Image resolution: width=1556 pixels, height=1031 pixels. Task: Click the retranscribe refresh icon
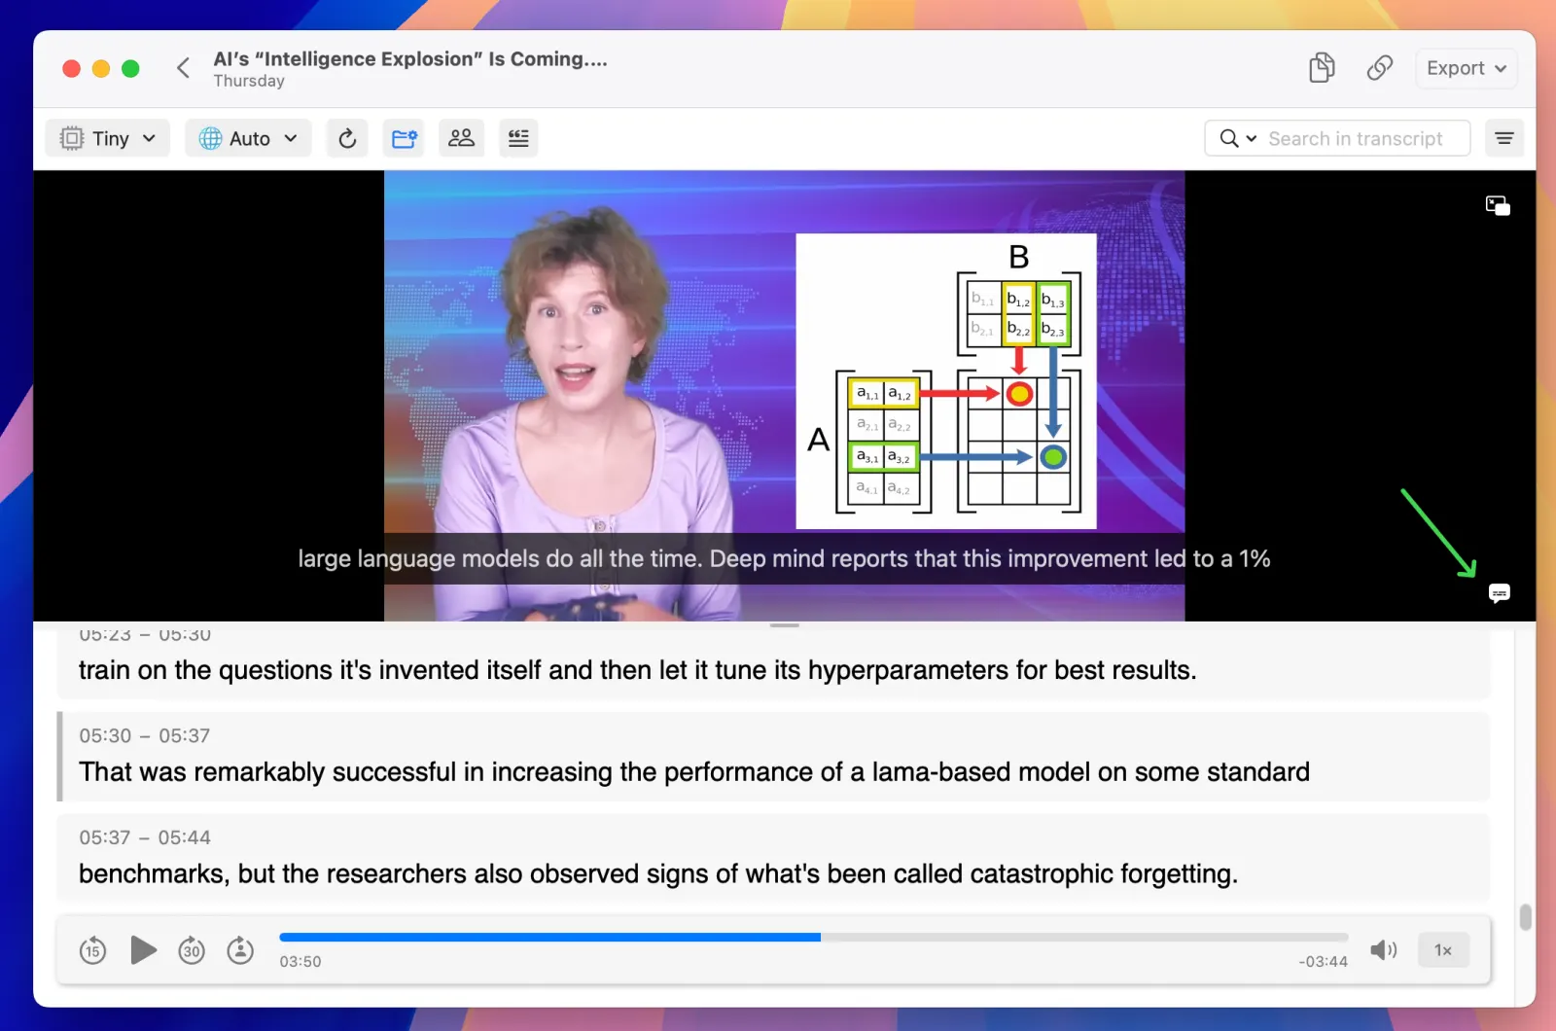coord(347,138)
